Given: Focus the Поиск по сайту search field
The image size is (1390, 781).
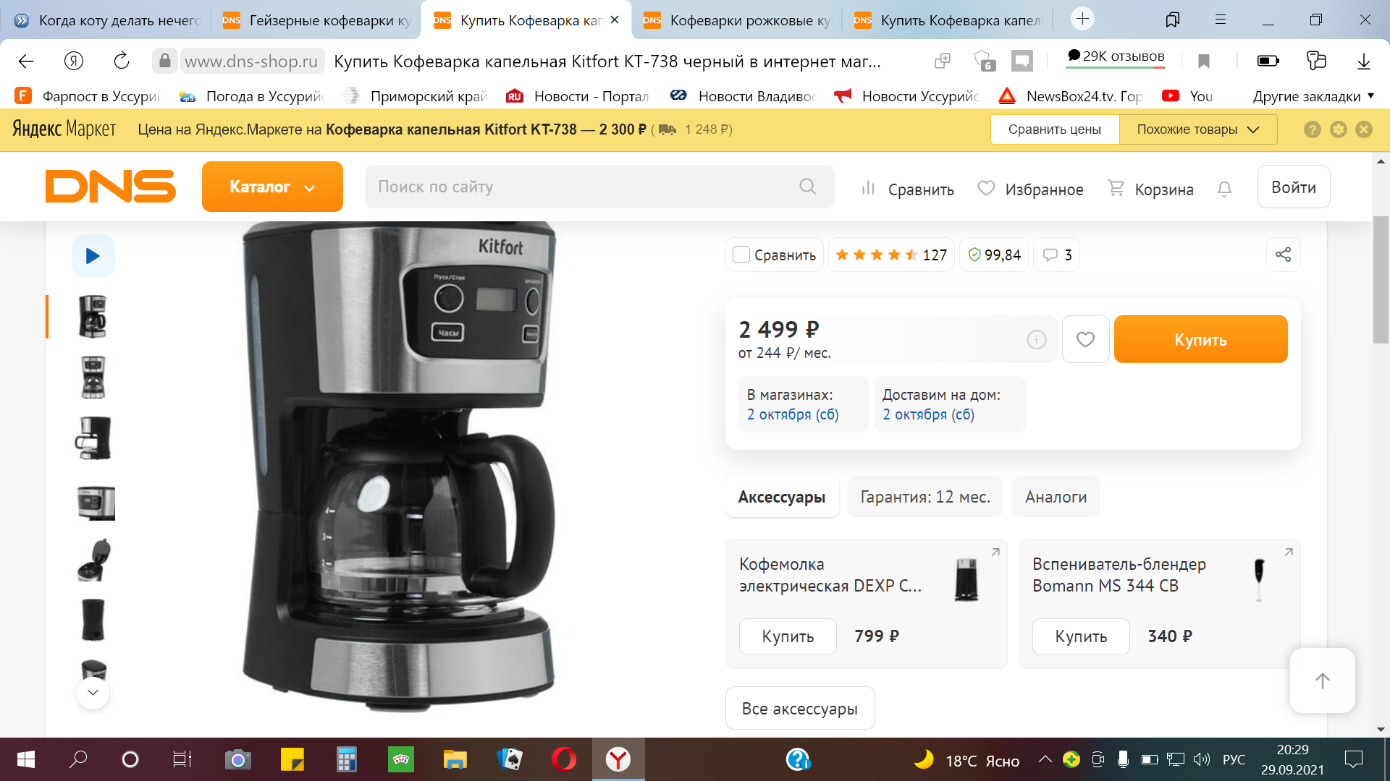Looking at the screenshot, I should click(x=599, y=187).
